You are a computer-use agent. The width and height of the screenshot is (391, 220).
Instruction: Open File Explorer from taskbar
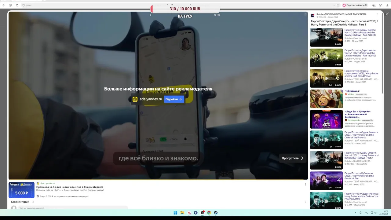[182, 213]
